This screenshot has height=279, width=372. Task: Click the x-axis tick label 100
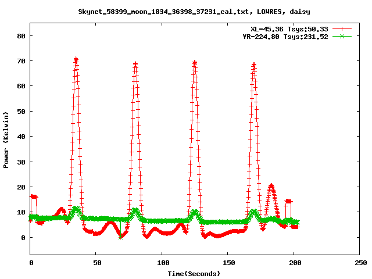[x=163, y=263]
